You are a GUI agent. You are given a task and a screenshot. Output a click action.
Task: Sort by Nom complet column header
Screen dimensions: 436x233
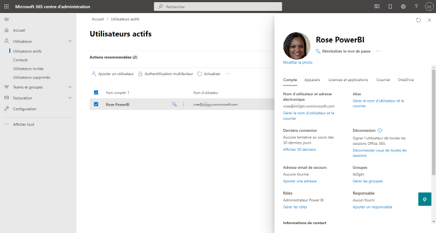(x=117, y=93)
